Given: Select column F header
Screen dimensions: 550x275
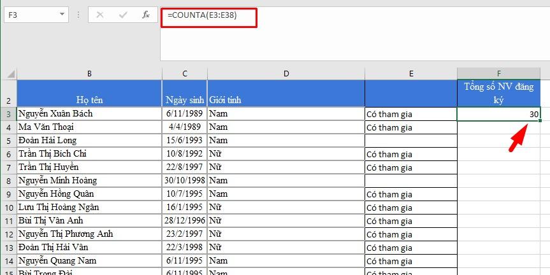Looking at the screenshot, I should [x=498, y=74].
